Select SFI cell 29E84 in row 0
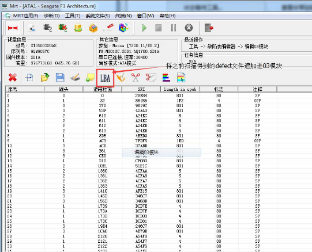Image resolution: width=312 pixels, height=252 pixels. tap(141, 96)
